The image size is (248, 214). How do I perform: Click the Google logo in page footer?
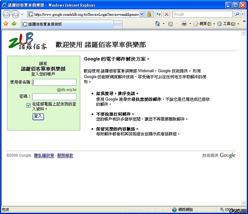[x=227, y=155]
